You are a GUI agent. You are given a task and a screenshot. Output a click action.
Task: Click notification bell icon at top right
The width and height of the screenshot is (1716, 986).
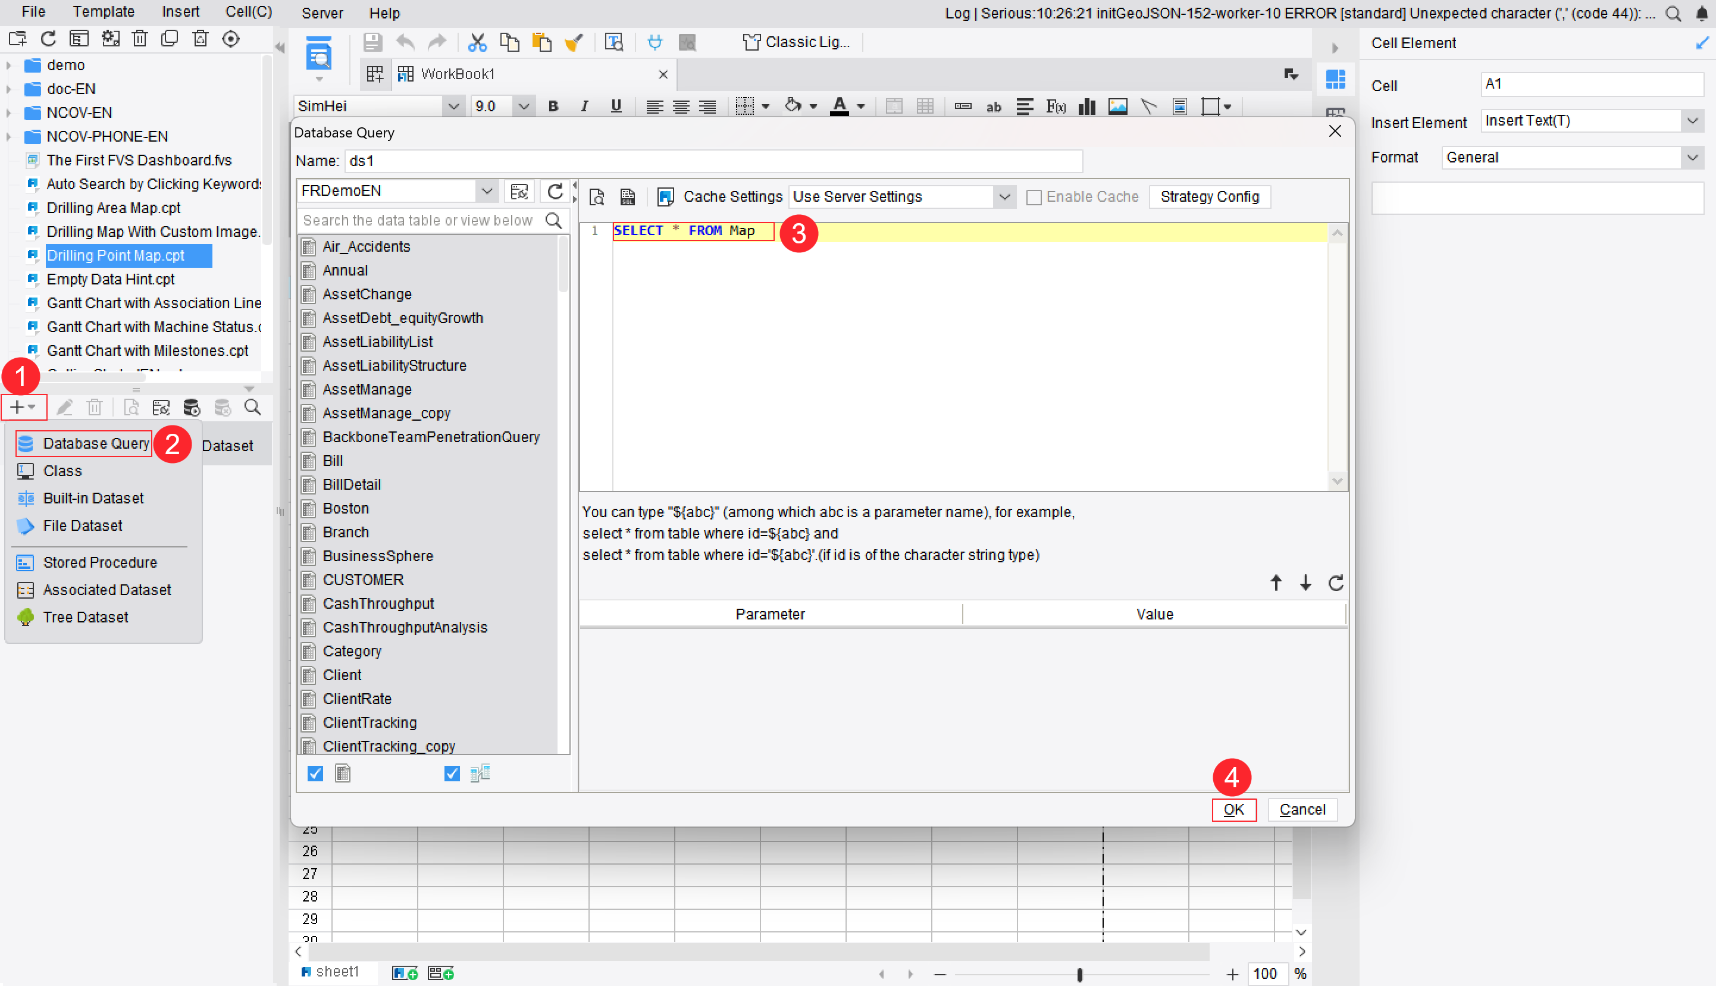[x=1702, y=13]
